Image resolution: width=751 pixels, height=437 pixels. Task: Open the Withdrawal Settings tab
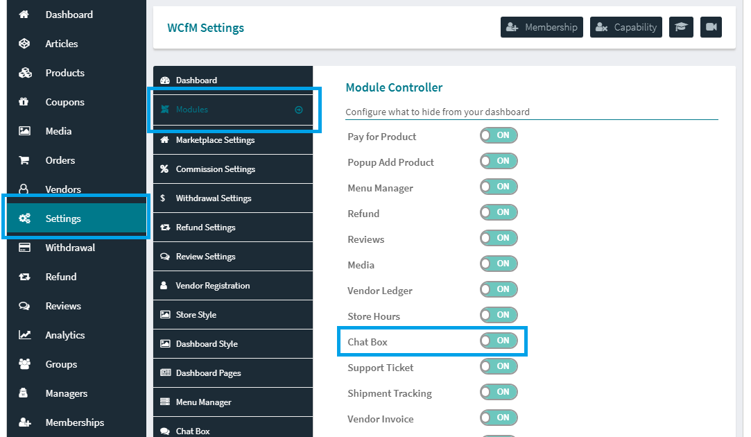[x=213, y=198]
